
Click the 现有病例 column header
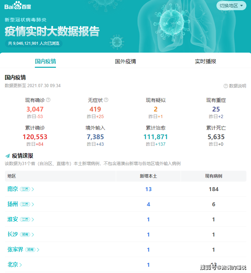[x=213, y=176]
